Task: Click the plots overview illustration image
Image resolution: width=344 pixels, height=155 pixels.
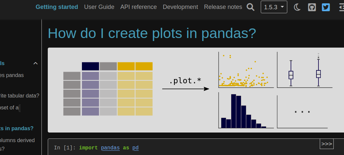Action: pyautogui.click(x=196, y=90)
